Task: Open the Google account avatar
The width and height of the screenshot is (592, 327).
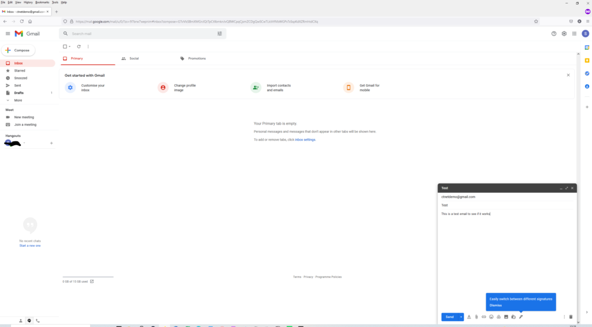Action: (x=585, y=33)
